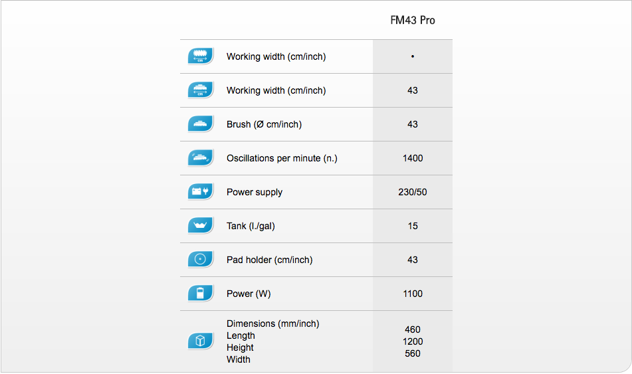The height and width of the screenshot is (374, 632).
Task: Click the pad working width icon in the second row
Action: pyautogui.click(x=200, y=90)
